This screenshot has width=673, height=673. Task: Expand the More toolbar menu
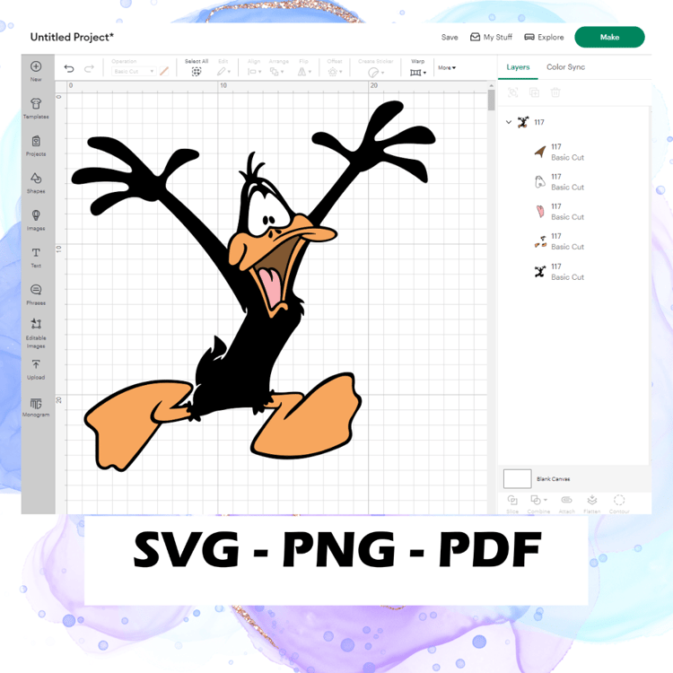coord(447,68)
